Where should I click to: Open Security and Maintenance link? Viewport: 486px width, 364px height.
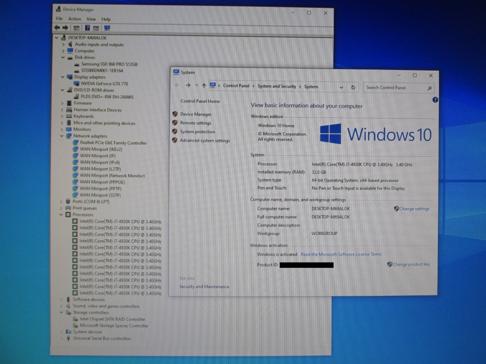[204, 287]
